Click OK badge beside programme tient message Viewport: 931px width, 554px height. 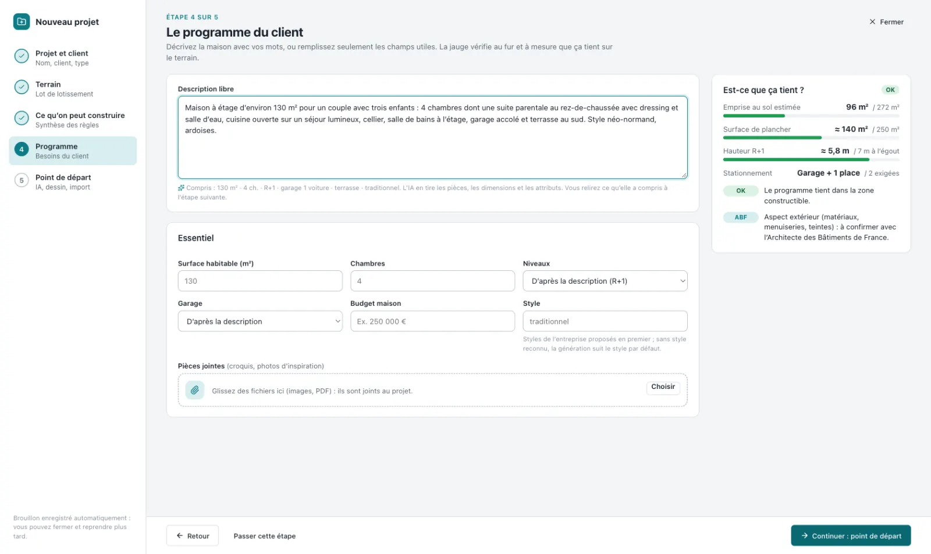741,191
